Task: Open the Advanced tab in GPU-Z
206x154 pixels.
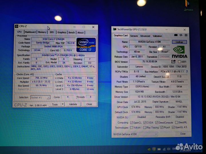Action: point(145,36)
